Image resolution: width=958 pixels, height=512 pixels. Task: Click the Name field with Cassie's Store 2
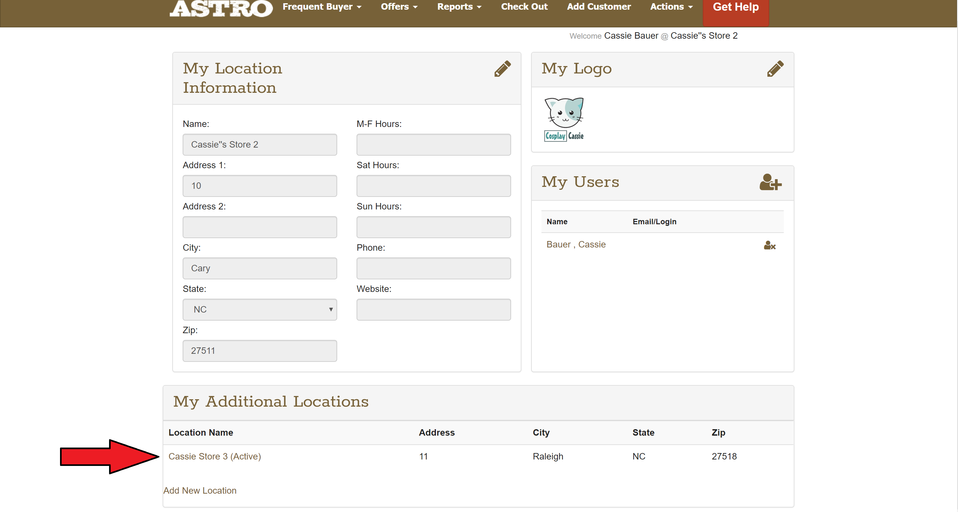point(259,144)
